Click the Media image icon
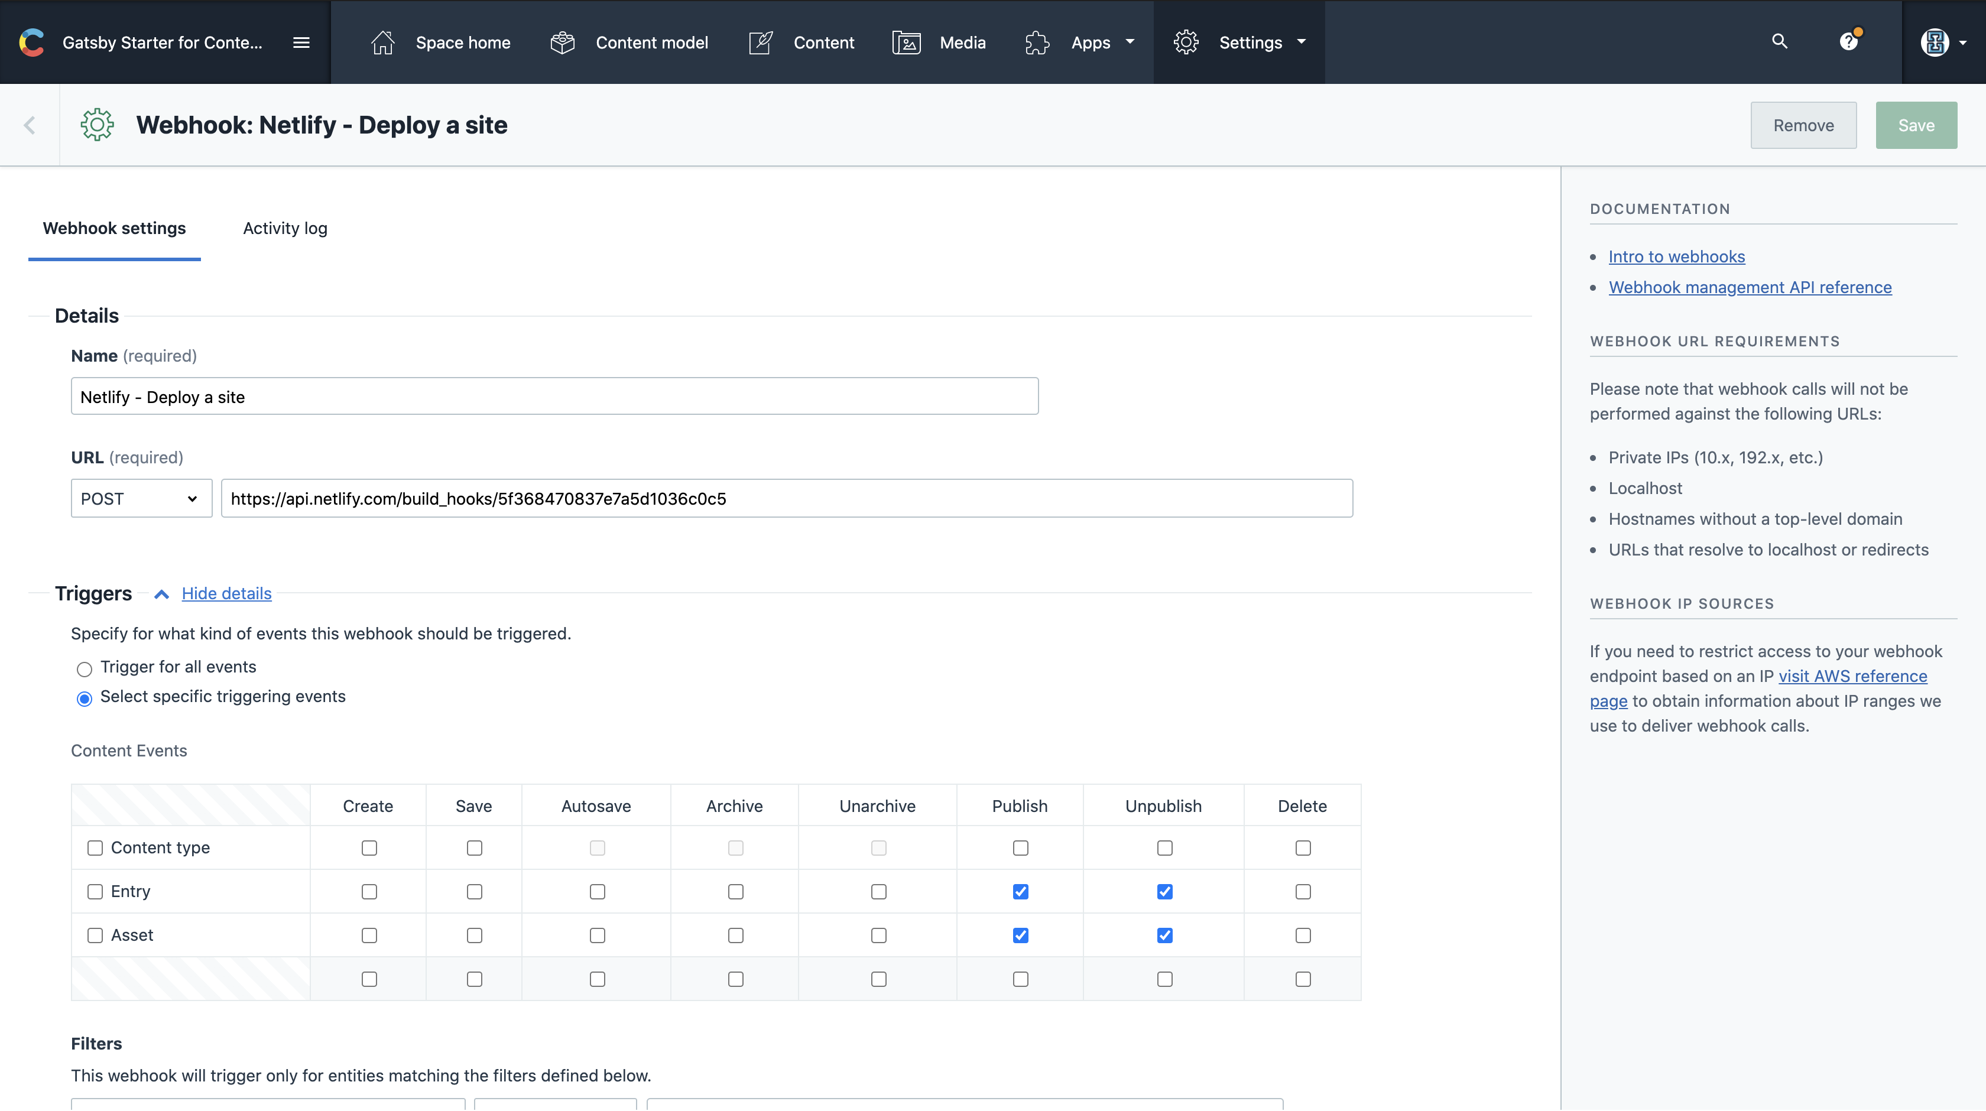Image resolution: width=1986 pixels, height=1111 pixels. point(907,43)
